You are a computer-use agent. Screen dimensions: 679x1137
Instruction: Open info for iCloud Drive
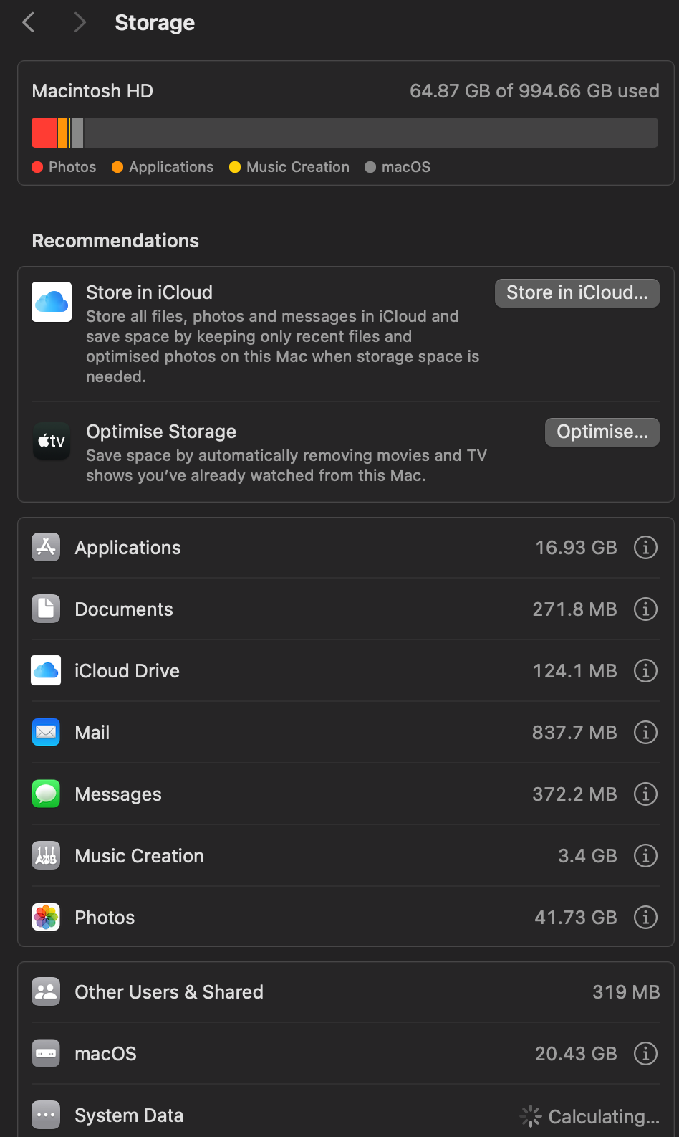coord(645,670)
